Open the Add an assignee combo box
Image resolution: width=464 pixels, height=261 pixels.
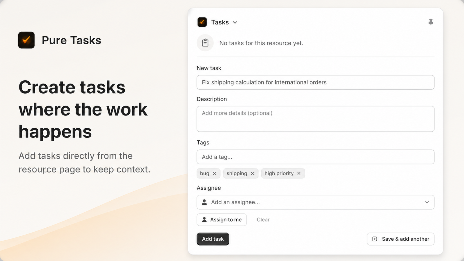click(x=316, y=202)
